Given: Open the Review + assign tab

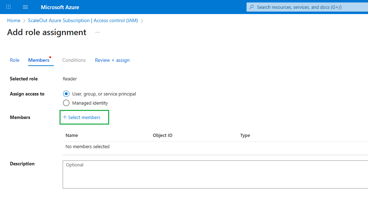Looking at the screenshot, I should tap(112, 60).
